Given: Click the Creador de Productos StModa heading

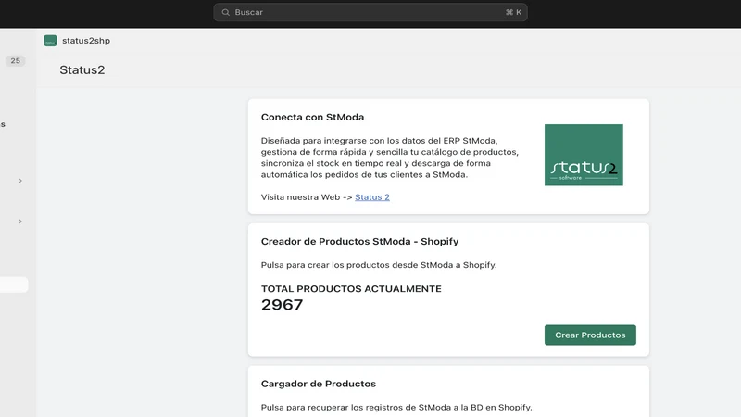Looking at the screenshot, I should tap(359, 241).
